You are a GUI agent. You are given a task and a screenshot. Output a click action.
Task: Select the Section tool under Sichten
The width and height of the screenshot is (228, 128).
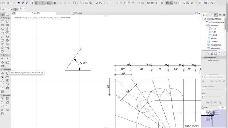click(2, 58)
